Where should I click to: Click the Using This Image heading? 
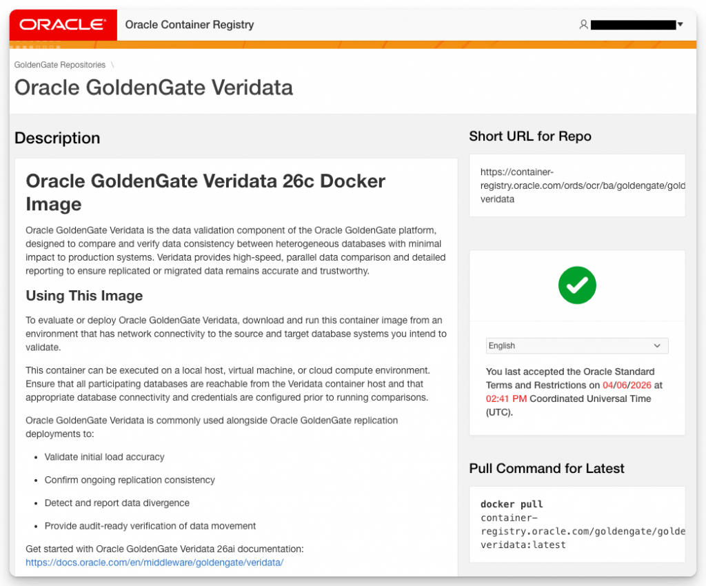coord(84,296)
